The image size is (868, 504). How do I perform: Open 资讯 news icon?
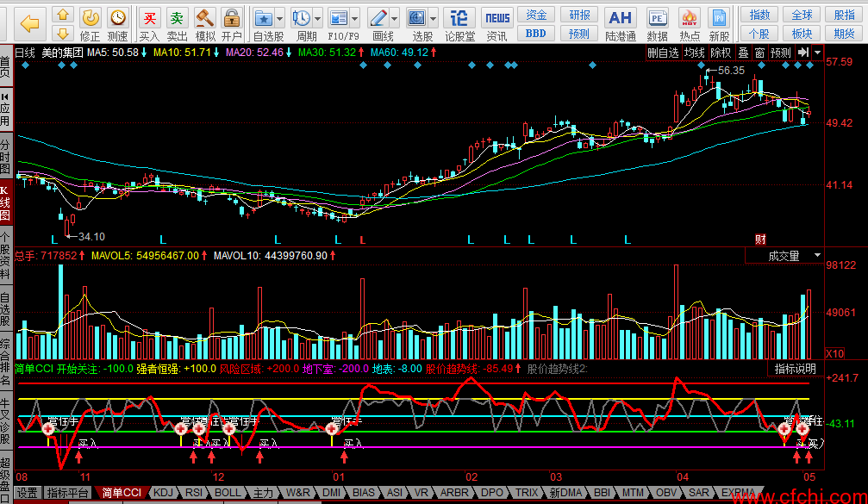497,17
